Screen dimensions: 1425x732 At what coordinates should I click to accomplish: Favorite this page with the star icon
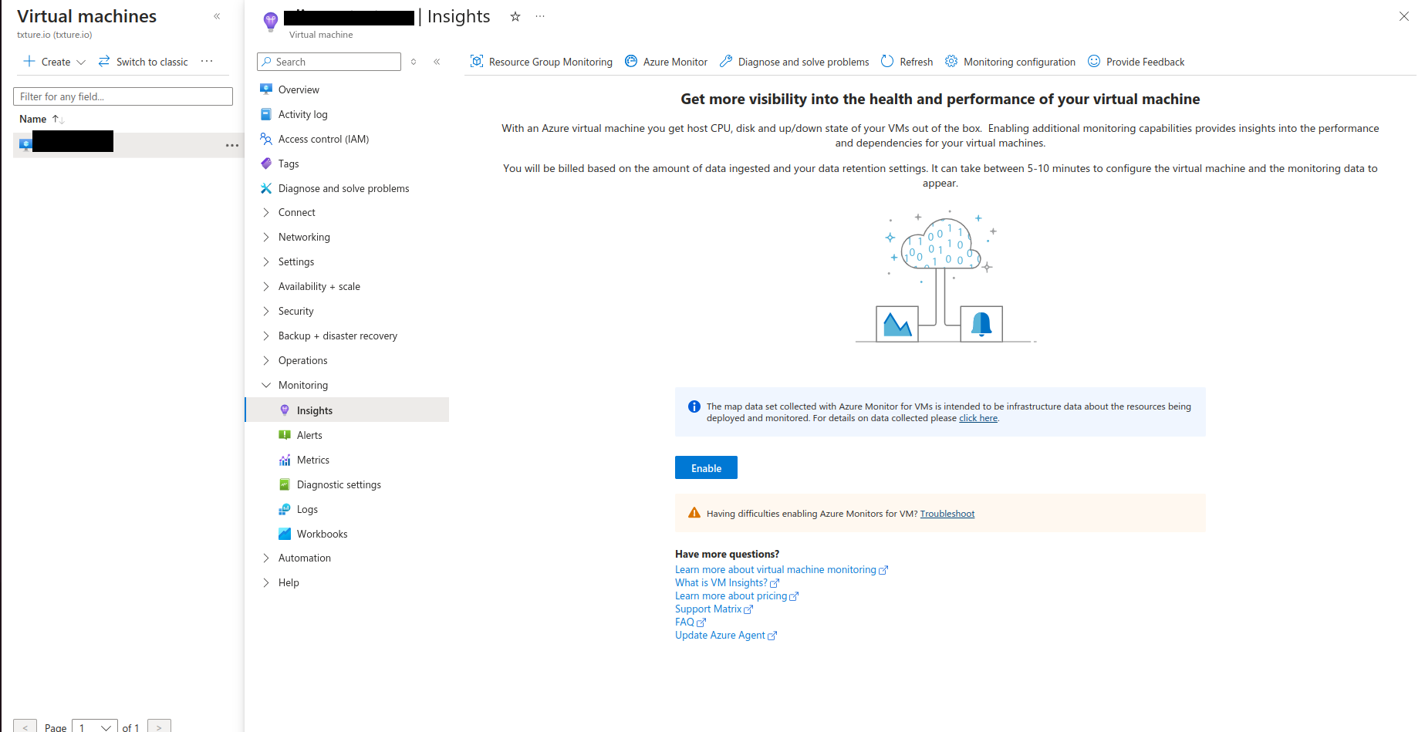(x=515, y=16)
